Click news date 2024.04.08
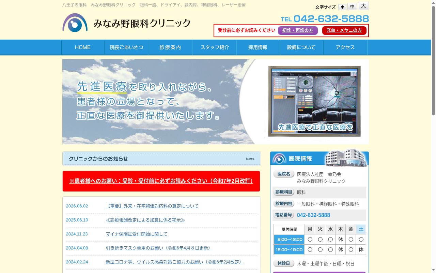This screenshot has width=436, height=273. [x=77, y=248]
